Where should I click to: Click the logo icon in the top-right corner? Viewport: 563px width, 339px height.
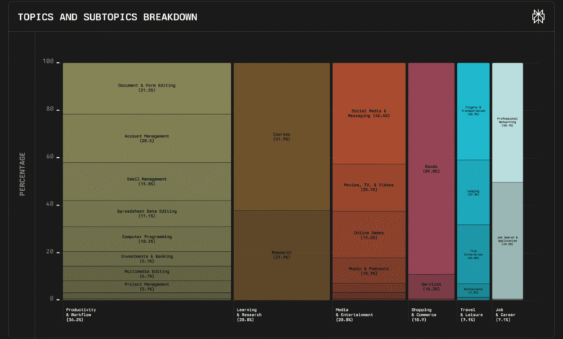pyautogui.click(x=538, y=16)
